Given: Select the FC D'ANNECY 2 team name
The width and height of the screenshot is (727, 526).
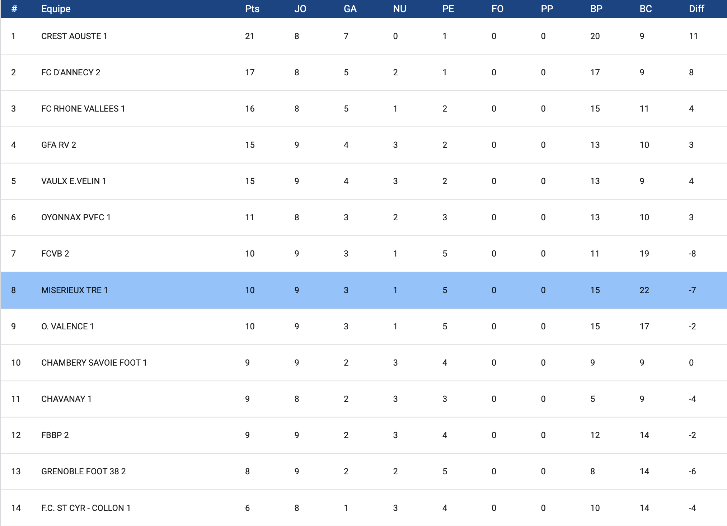Looking at the screenshot, I should pyautogui.click(x=71, y=72).
